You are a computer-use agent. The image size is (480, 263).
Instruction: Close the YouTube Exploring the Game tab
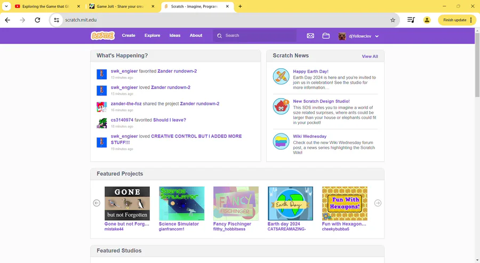(x=79, y=6)
